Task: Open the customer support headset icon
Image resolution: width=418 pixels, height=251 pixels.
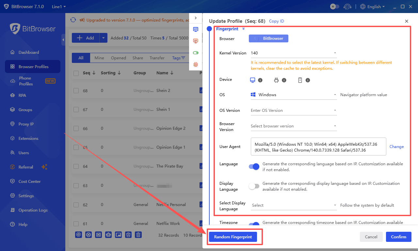Action: pyautogui.click(x=348, y=7)
